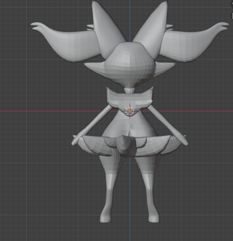The width and height of the screenshot is (233, 241).
Task: Select the character model's head mesh
Action: 130,64
